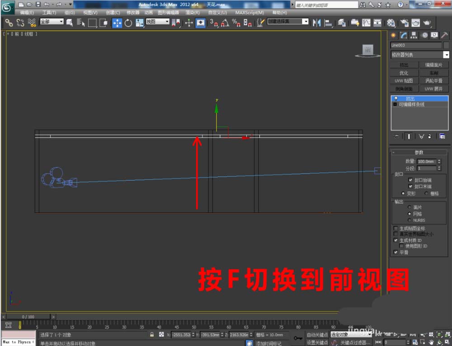
Task: Open the 修改器 menu
Action: 133,13
